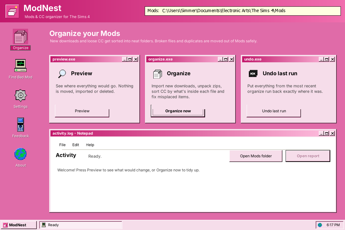The width and height of the screenshot is (345, 230).
Task: Open the Feedback phone icon
Action: pyautogui.click(x=20, y=125)
